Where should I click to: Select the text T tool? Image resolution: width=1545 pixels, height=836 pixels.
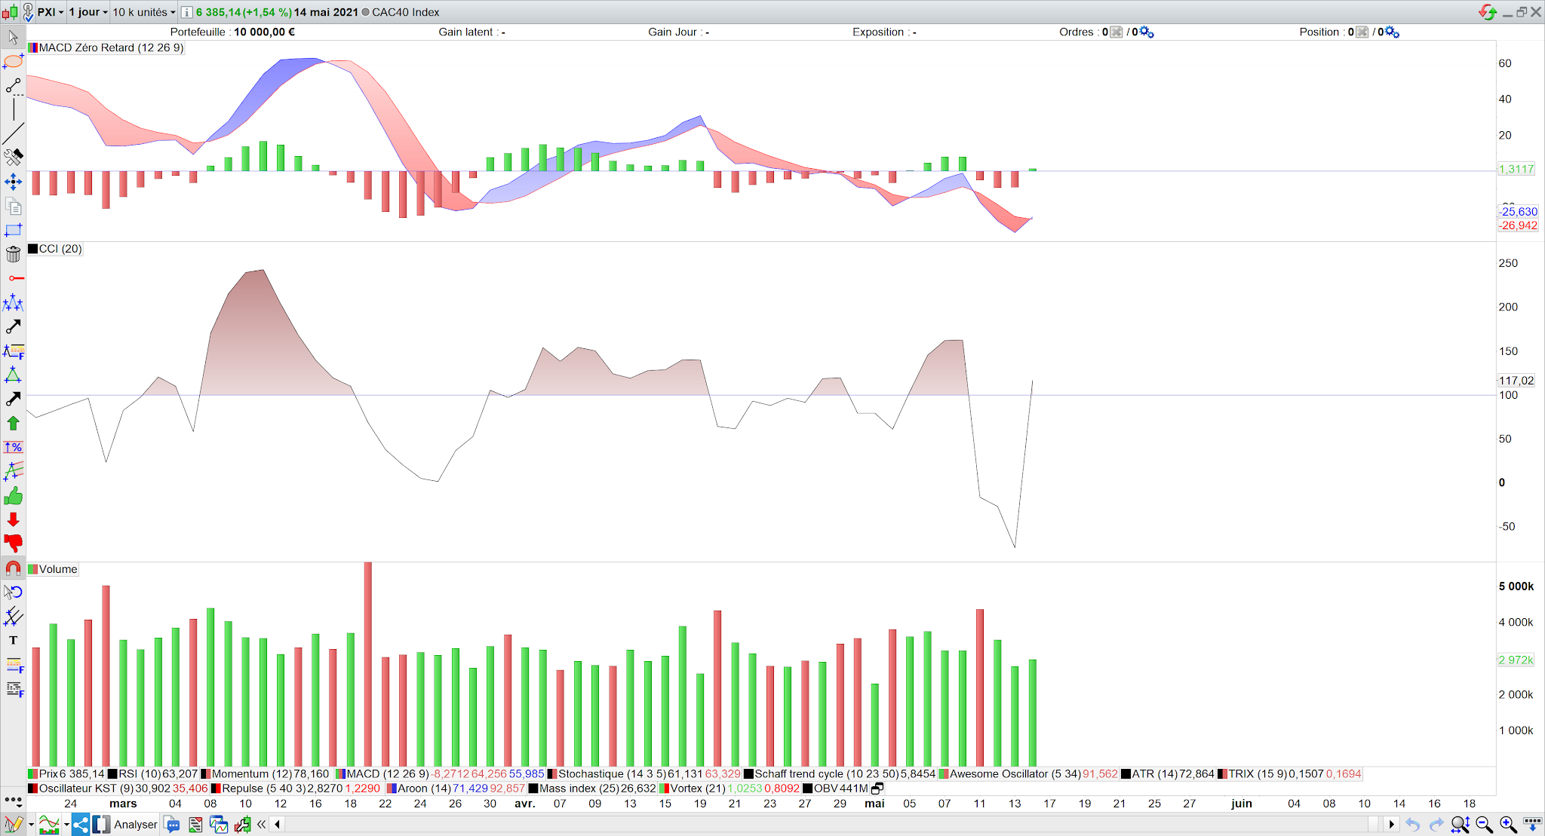[13, 640]
